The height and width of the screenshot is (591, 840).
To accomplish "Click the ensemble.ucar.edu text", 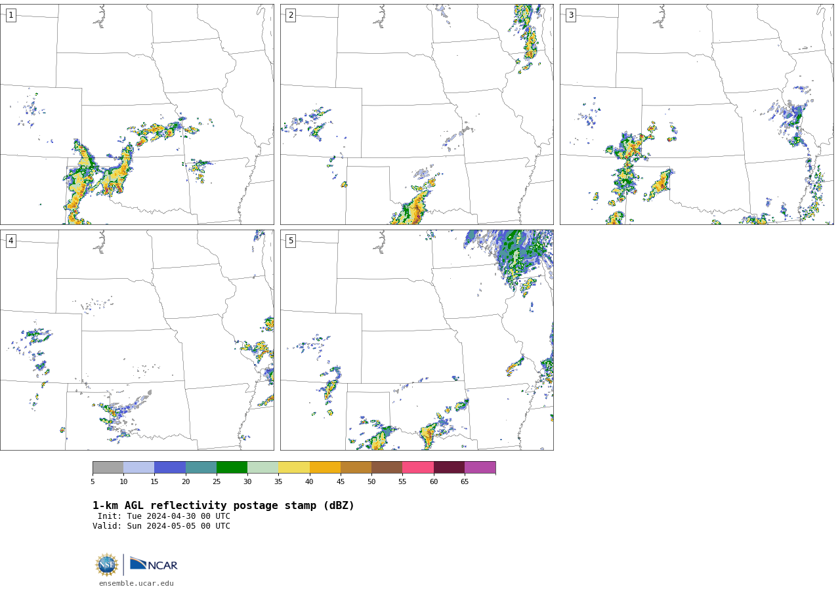I will [136, 583].
